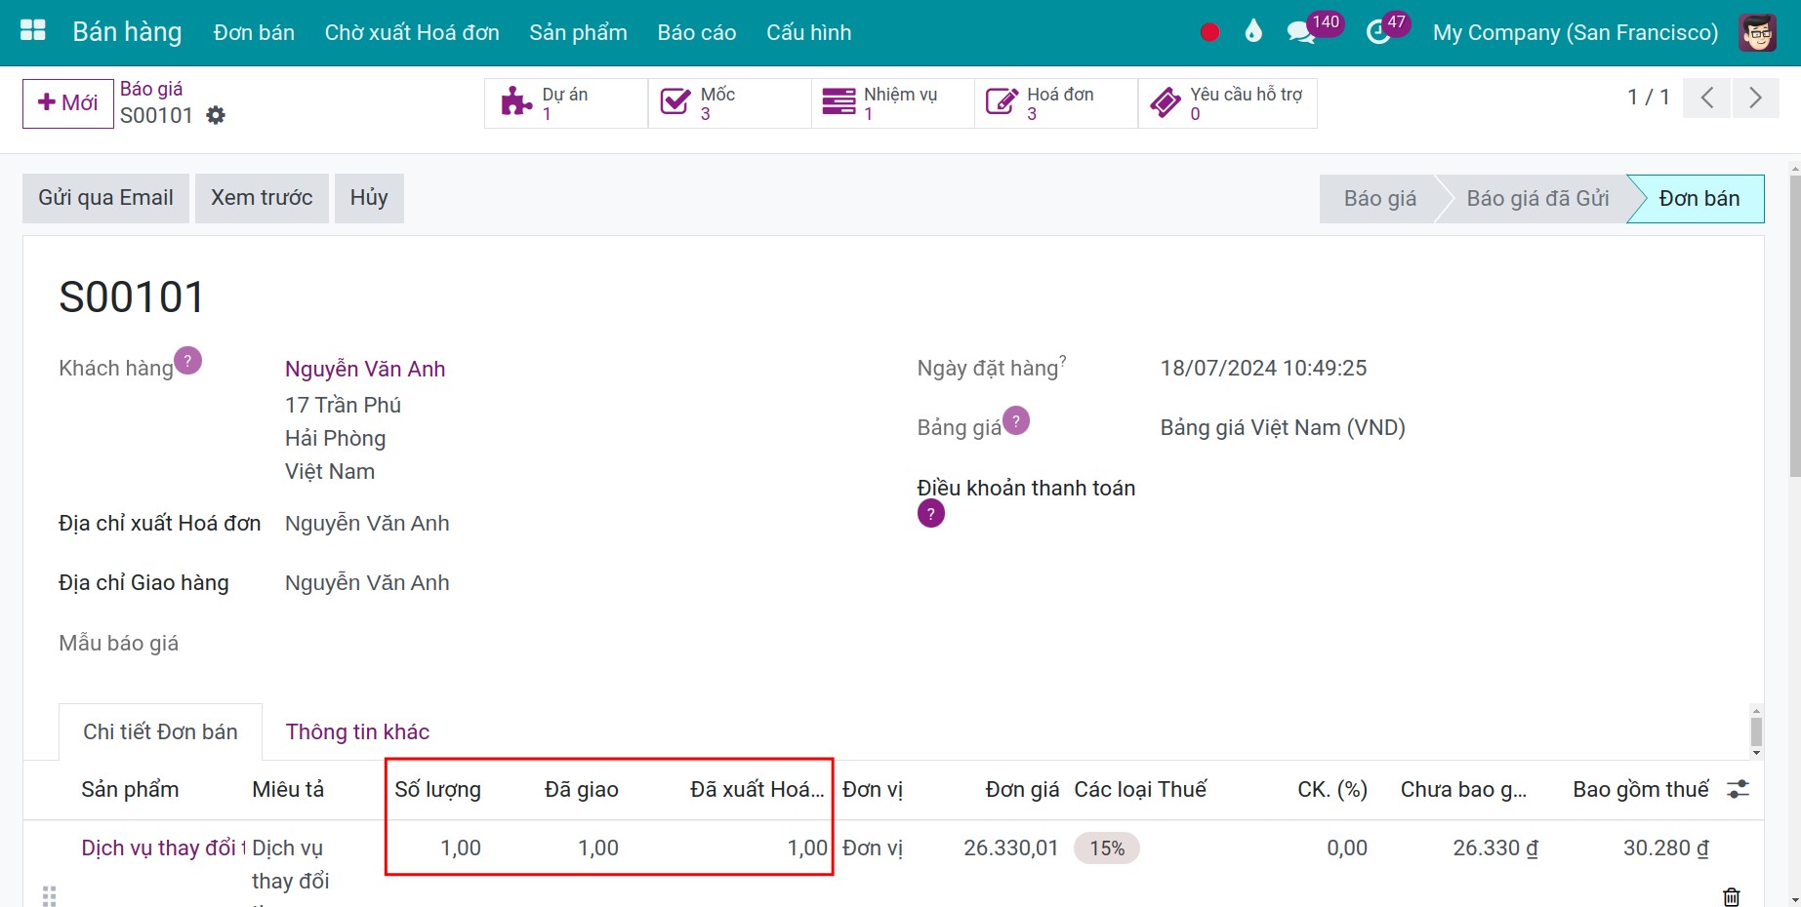The image size is (1801, 907).
Task: Open the Báo cáo menu
Action: [x=696, y=32]
